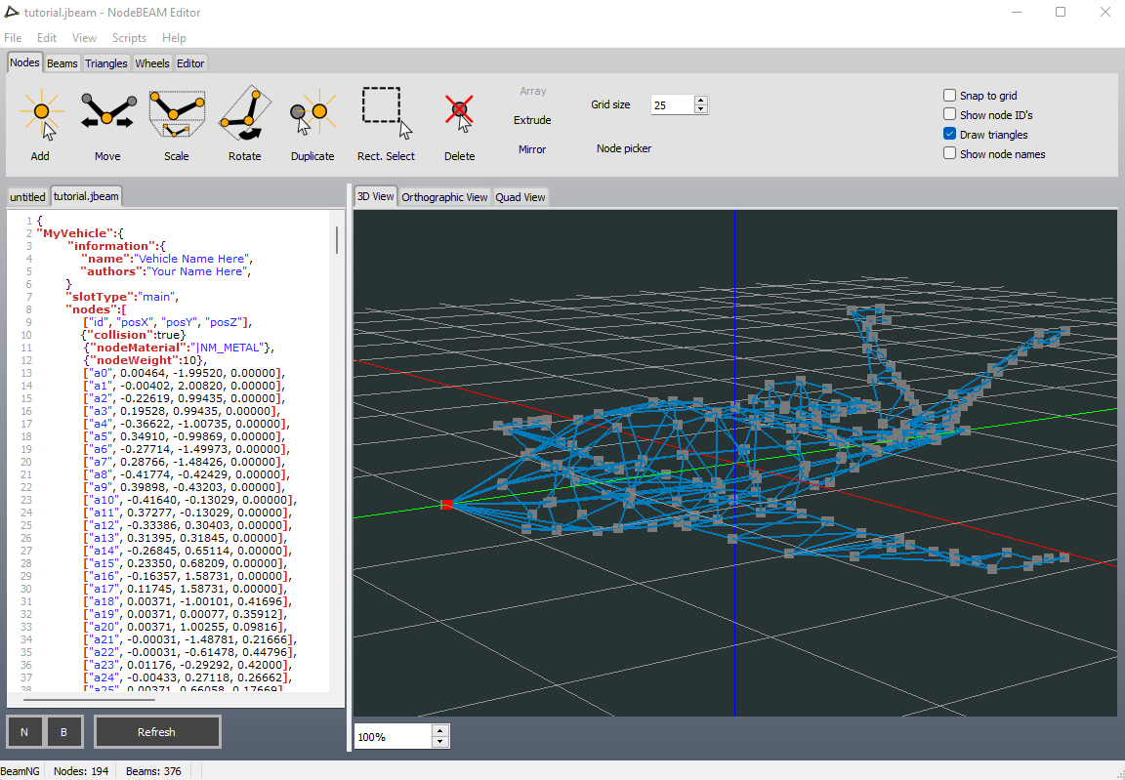Click the Refresh button
This screenshot has height=780, width=1125.
(156, 732)
